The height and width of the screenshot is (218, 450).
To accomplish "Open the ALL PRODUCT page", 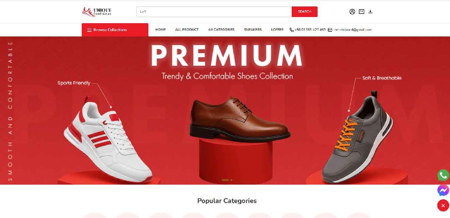I will pyautogui.click(x=187, y=30).
